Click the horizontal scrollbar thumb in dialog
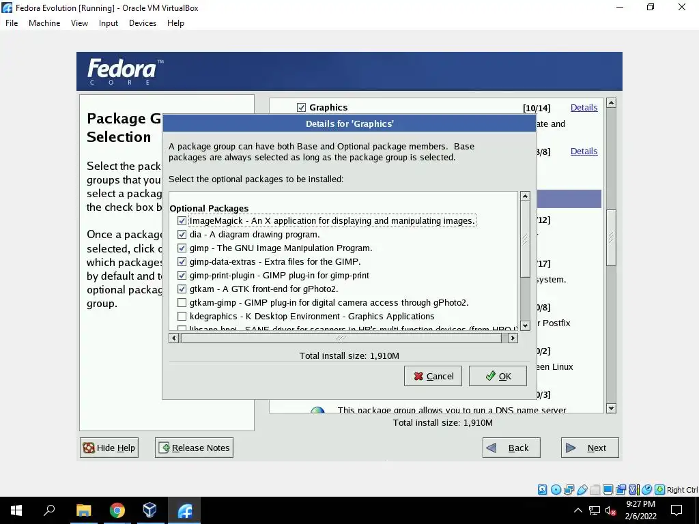Image resolution: width=699 pixels, height=524 pixels. point(341,338)
